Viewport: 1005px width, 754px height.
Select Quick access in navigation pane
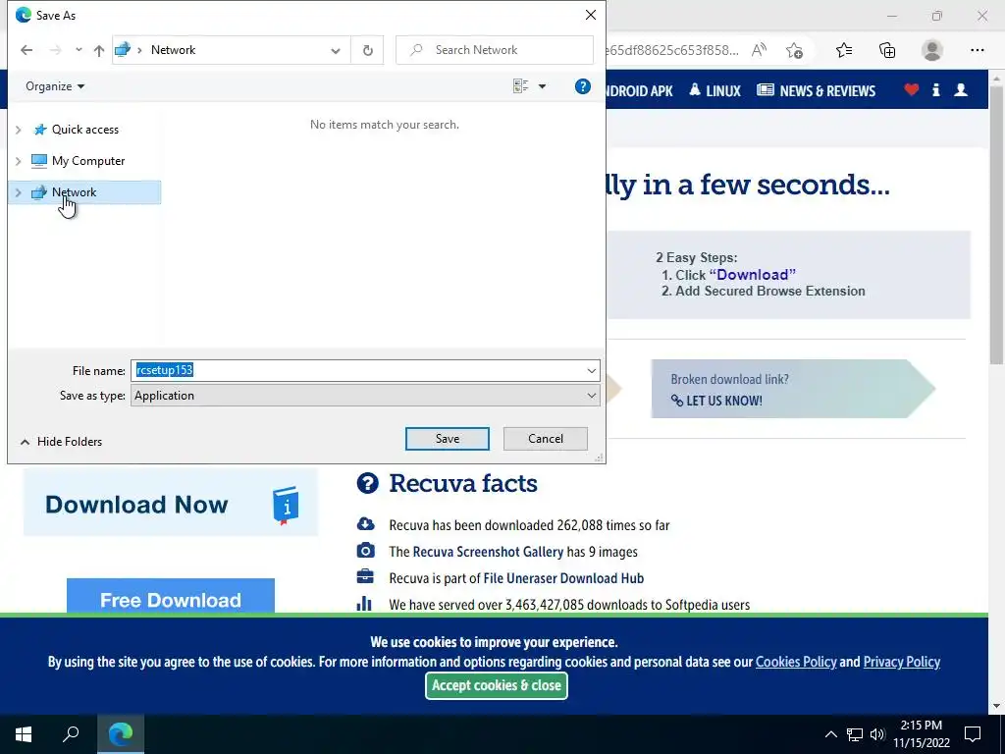(85, 130)
